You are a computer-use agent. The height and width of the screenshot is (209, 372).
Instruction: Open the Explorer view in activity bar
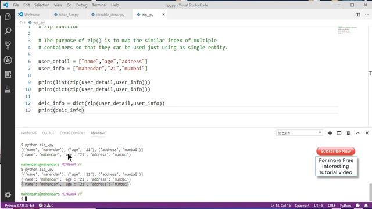click(8, 17)
